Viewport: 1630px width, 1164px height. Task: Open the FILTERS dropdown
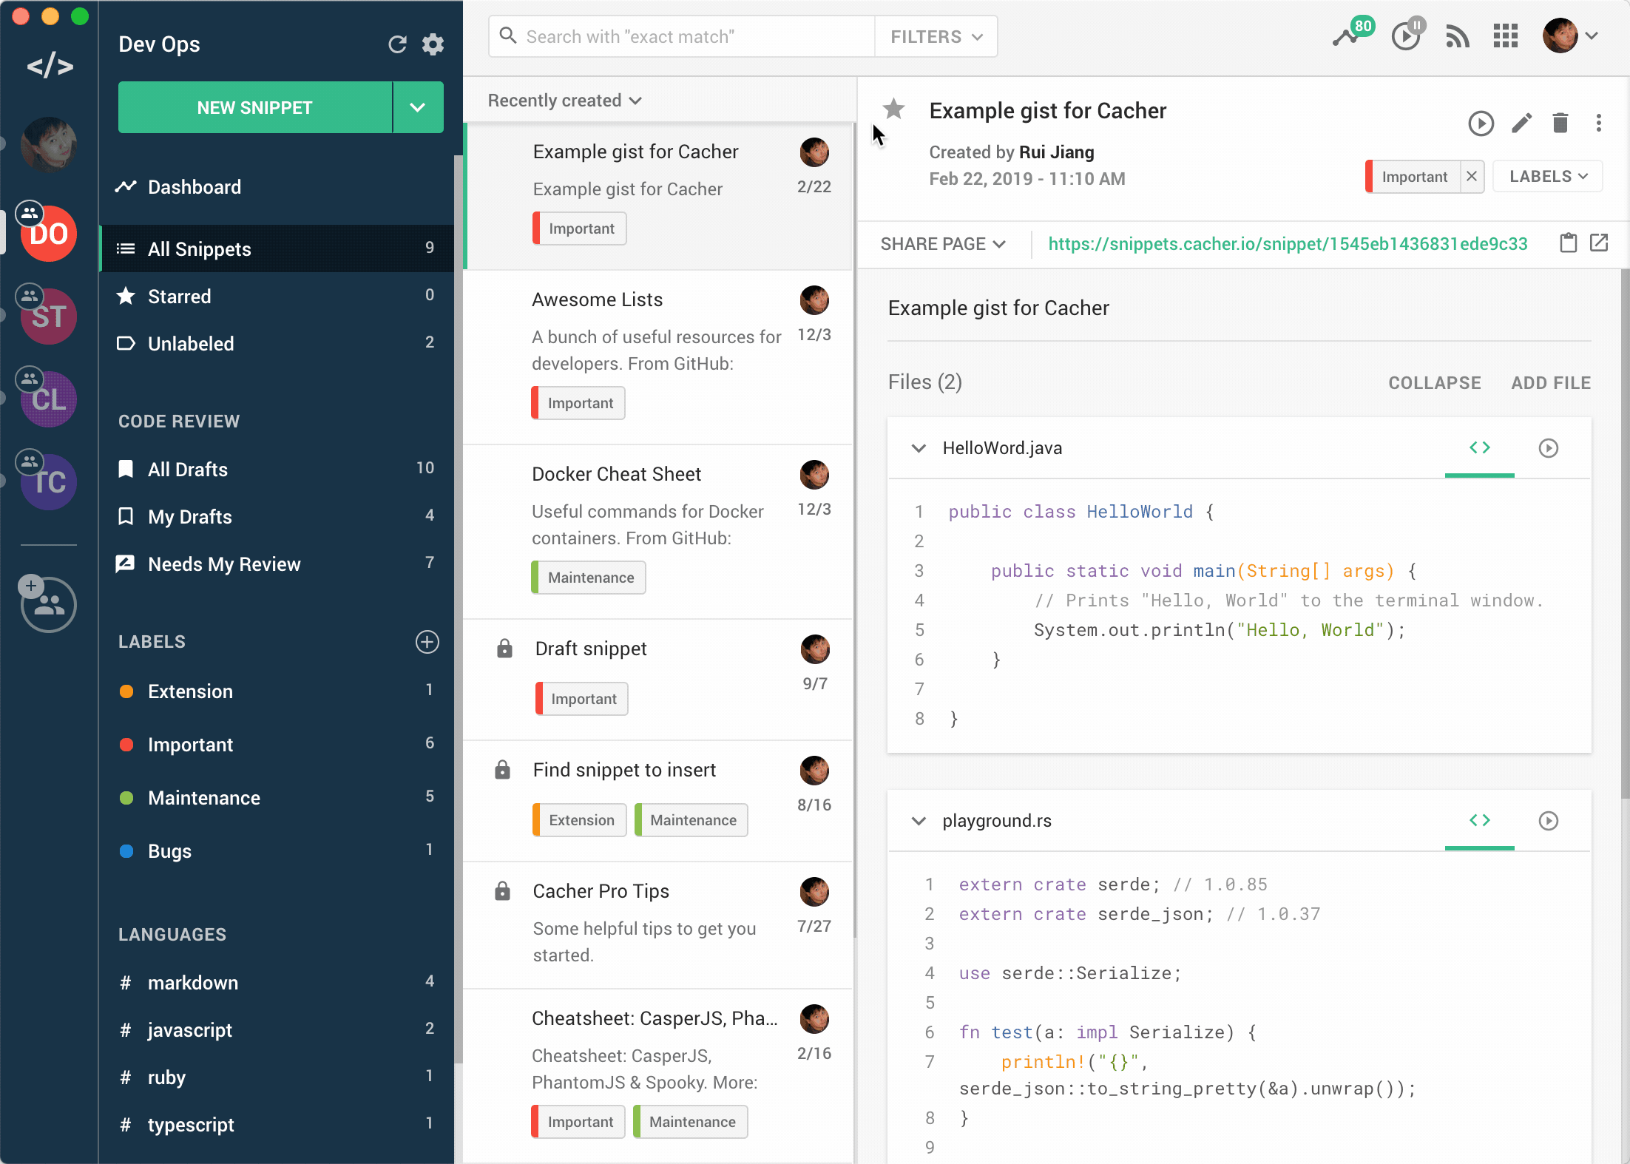point(936,37)
